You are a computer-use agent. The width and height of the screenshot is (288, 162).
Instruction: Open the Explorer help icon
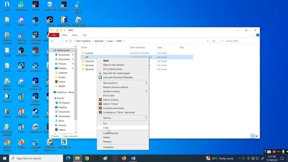click(258, 35)
